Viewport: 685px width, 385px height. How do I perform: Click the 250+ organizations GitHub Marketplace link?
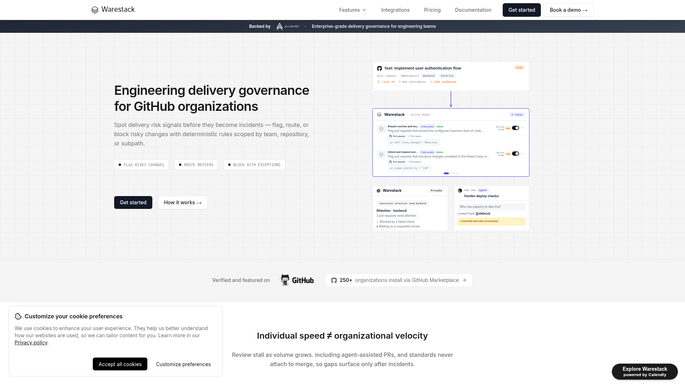tap(399, 280)
